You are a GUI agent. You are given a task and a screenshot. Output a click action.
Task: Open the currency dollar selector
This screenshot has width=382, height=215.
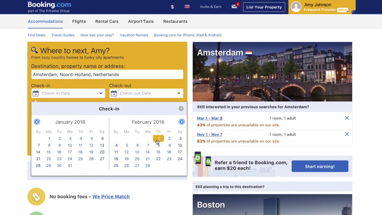(x=172, y=7)
